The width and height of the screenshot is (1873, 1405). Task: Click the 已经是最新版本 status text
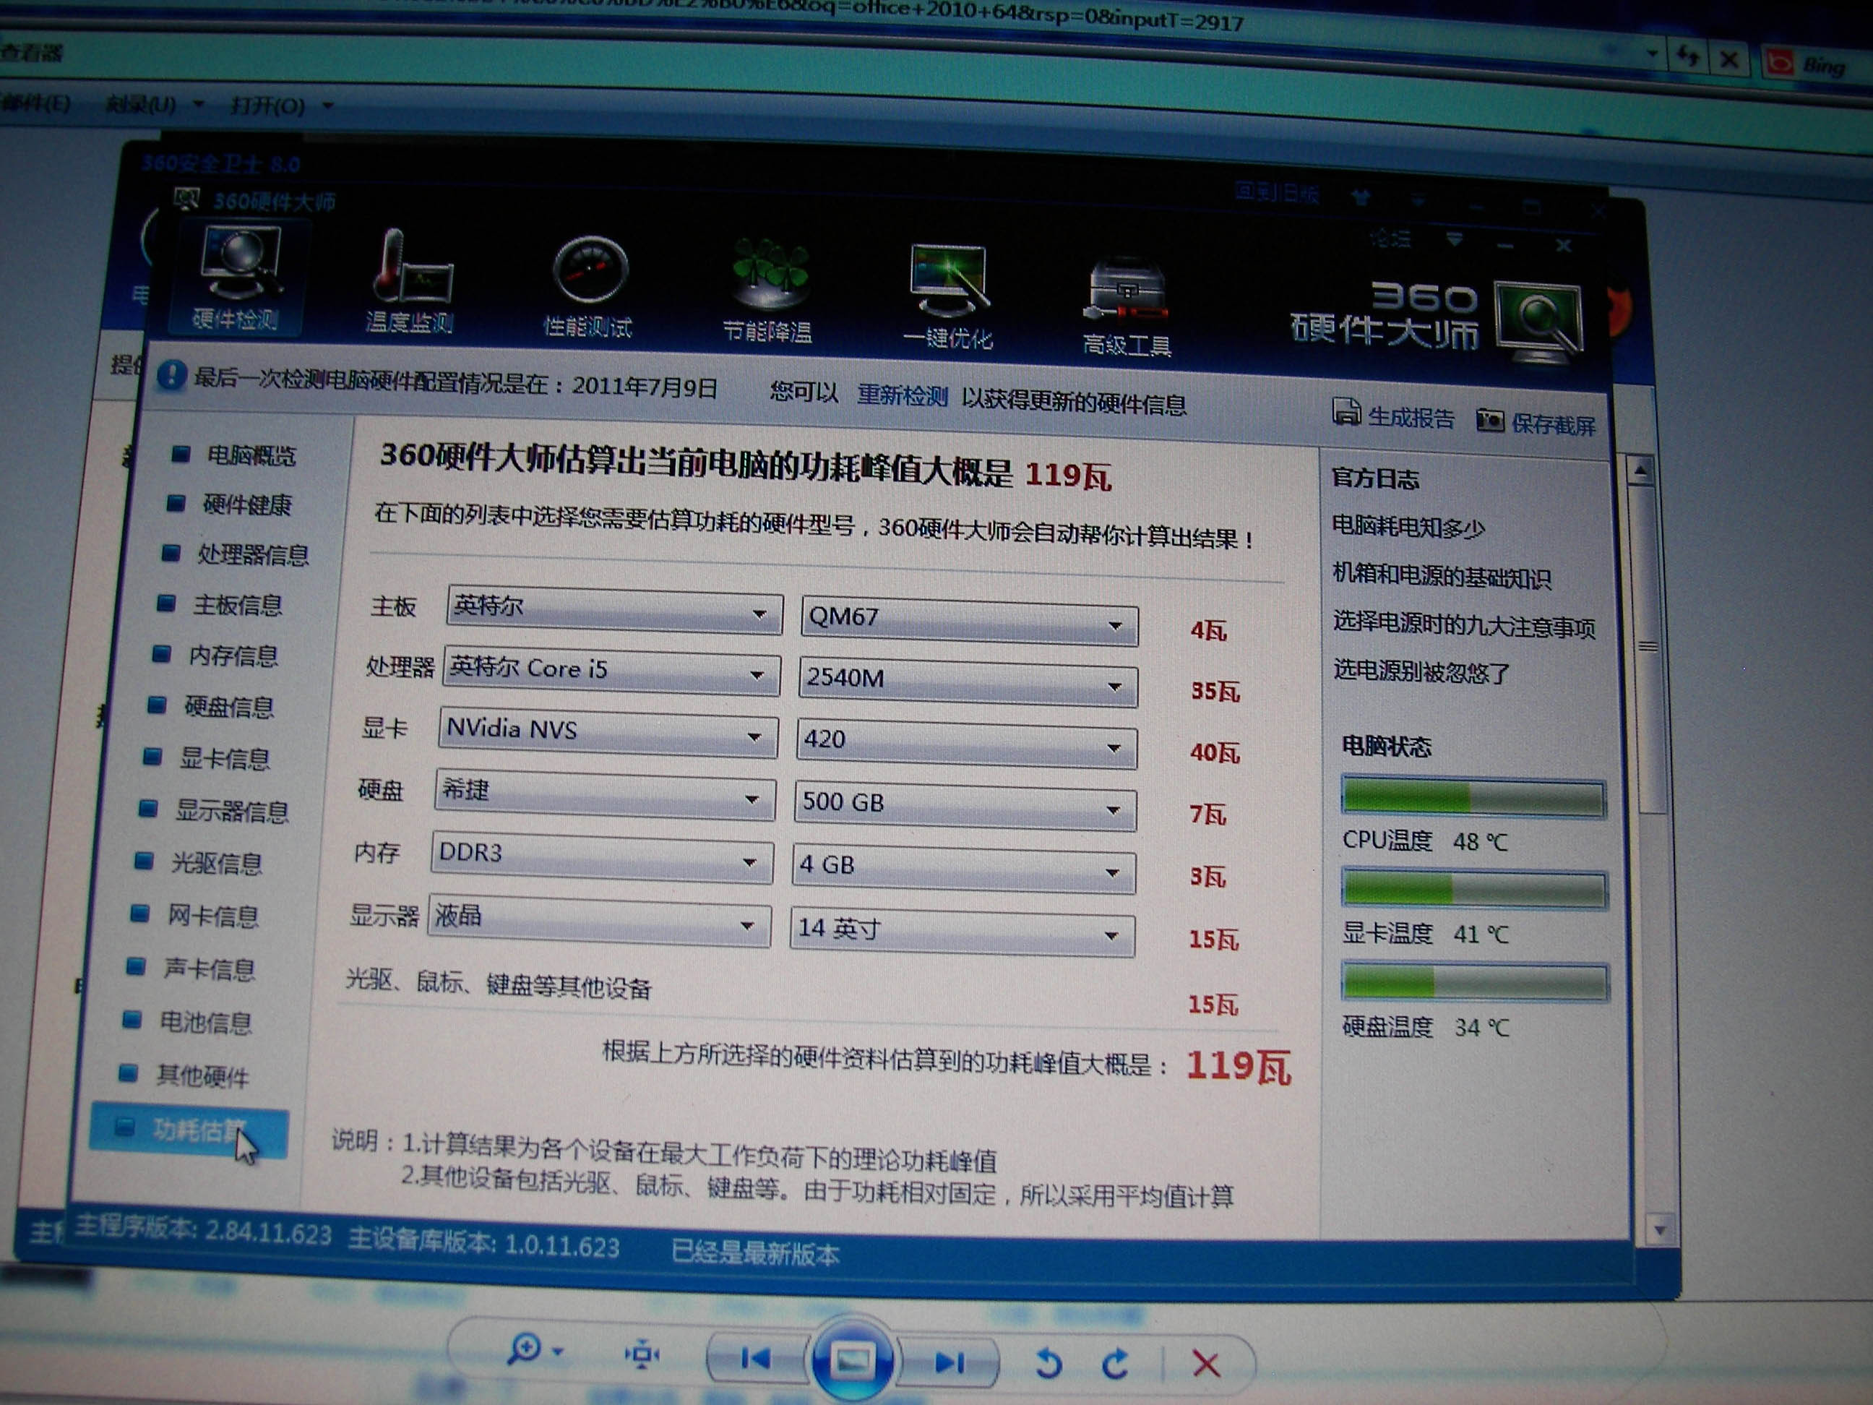(755, 1252)
